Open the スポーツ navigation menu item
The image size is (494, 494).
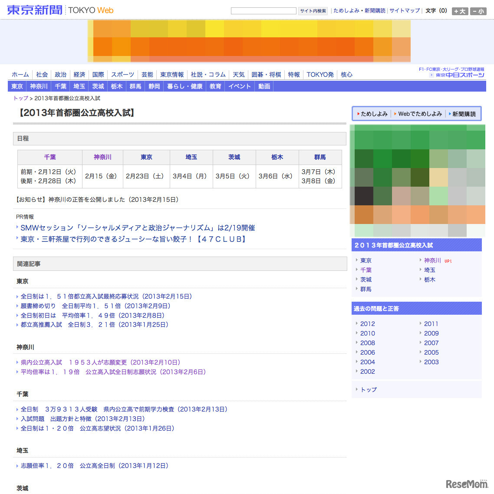coord(122,75)
